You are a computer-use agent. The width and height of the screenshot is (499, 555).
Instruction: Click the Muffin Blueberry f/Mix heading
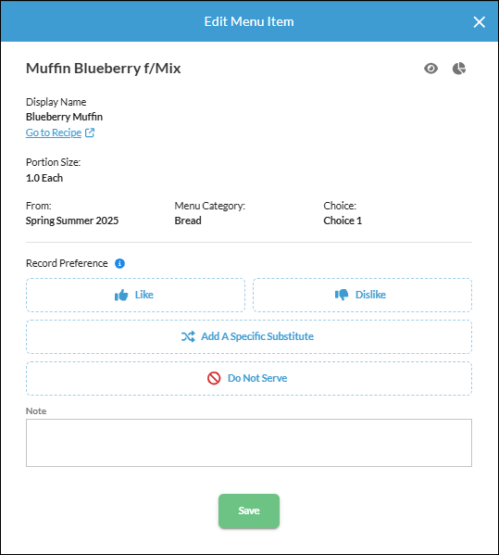(104, 69)
